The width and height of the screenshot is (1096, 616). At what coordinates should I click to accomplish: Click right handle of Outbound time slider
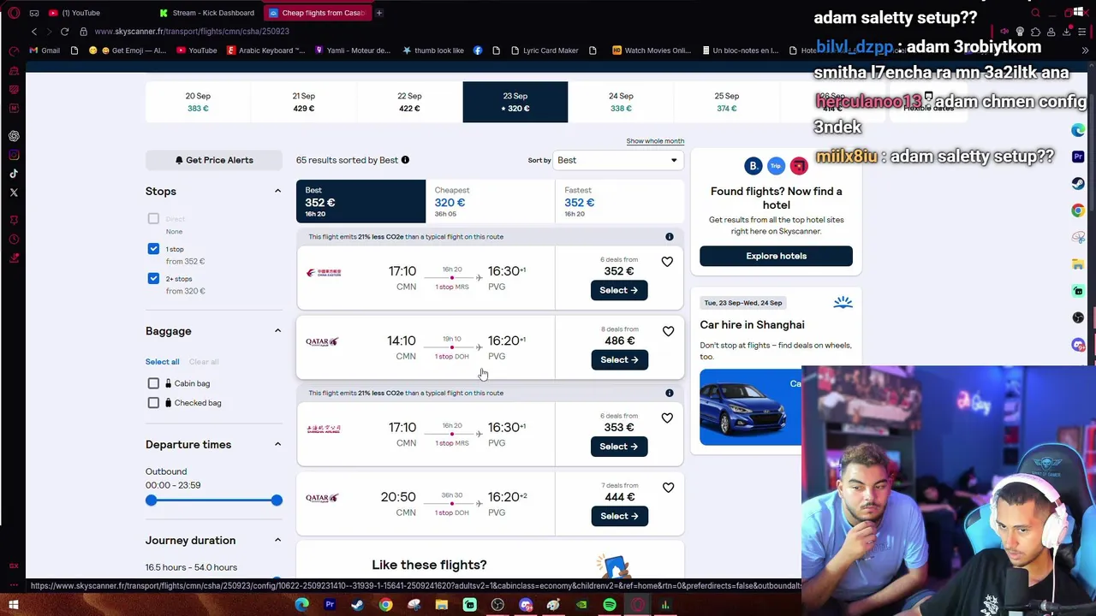277,500
